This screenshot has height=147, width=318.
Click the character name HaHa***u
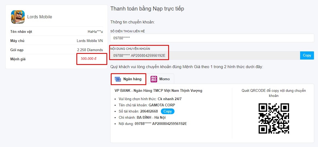coord(95,31)
